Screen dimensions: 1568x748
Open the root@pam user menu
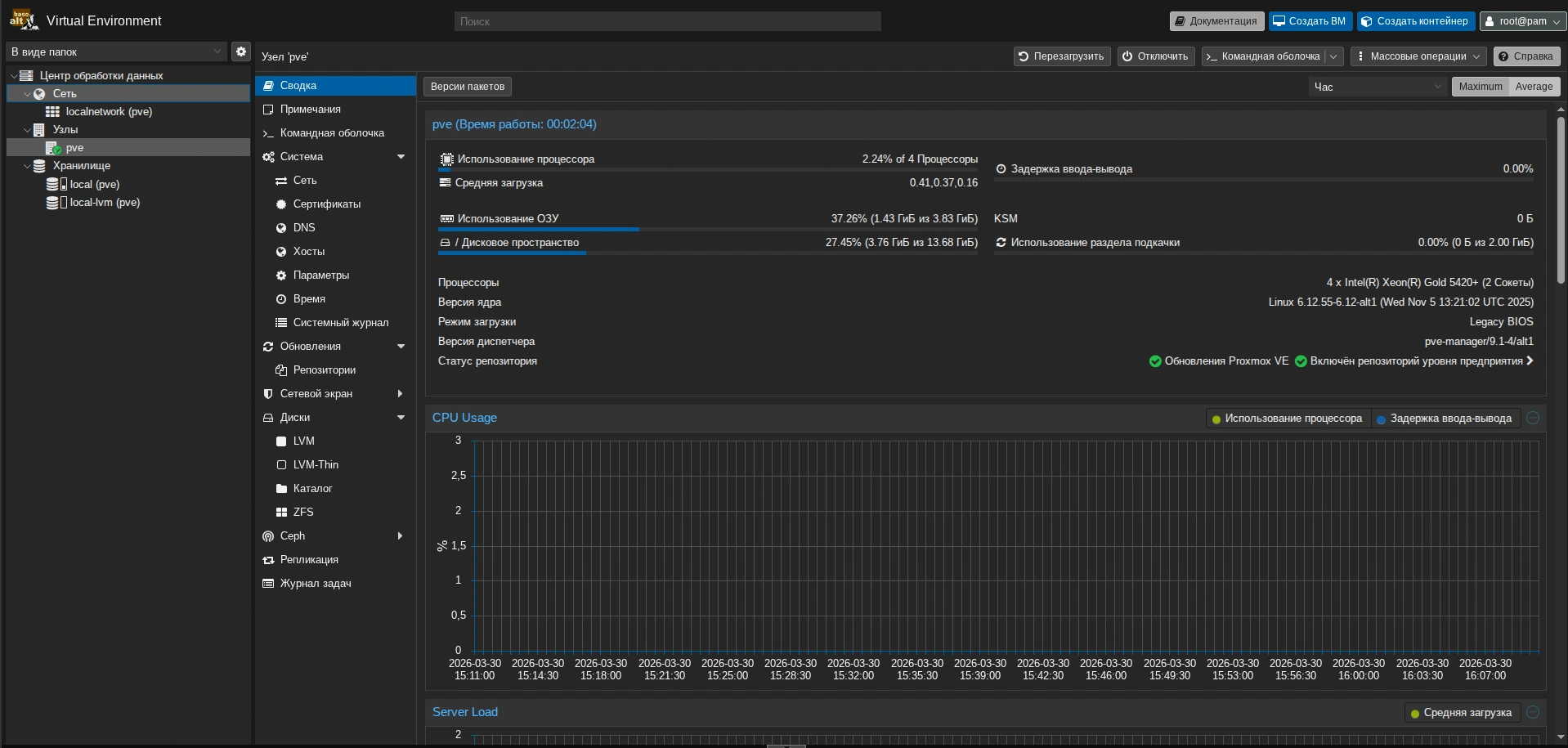click(1522, 21)
